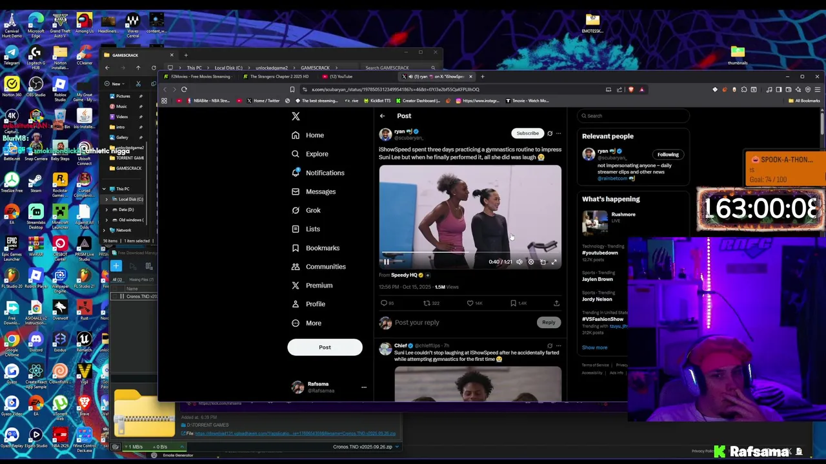Toggle picture-in-picture on video
Screen dimensions: 826x464
543,262
